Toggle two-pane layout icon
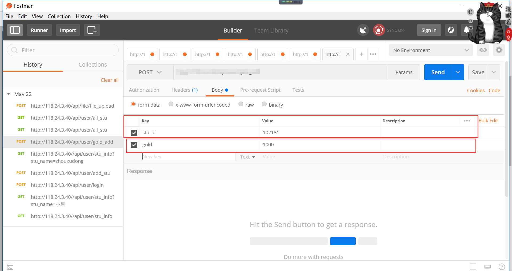The width and height of the screenshot is (512, 271). pos(473,267)
